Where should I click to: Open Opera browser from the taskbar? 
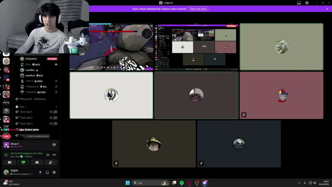[189, 183]
